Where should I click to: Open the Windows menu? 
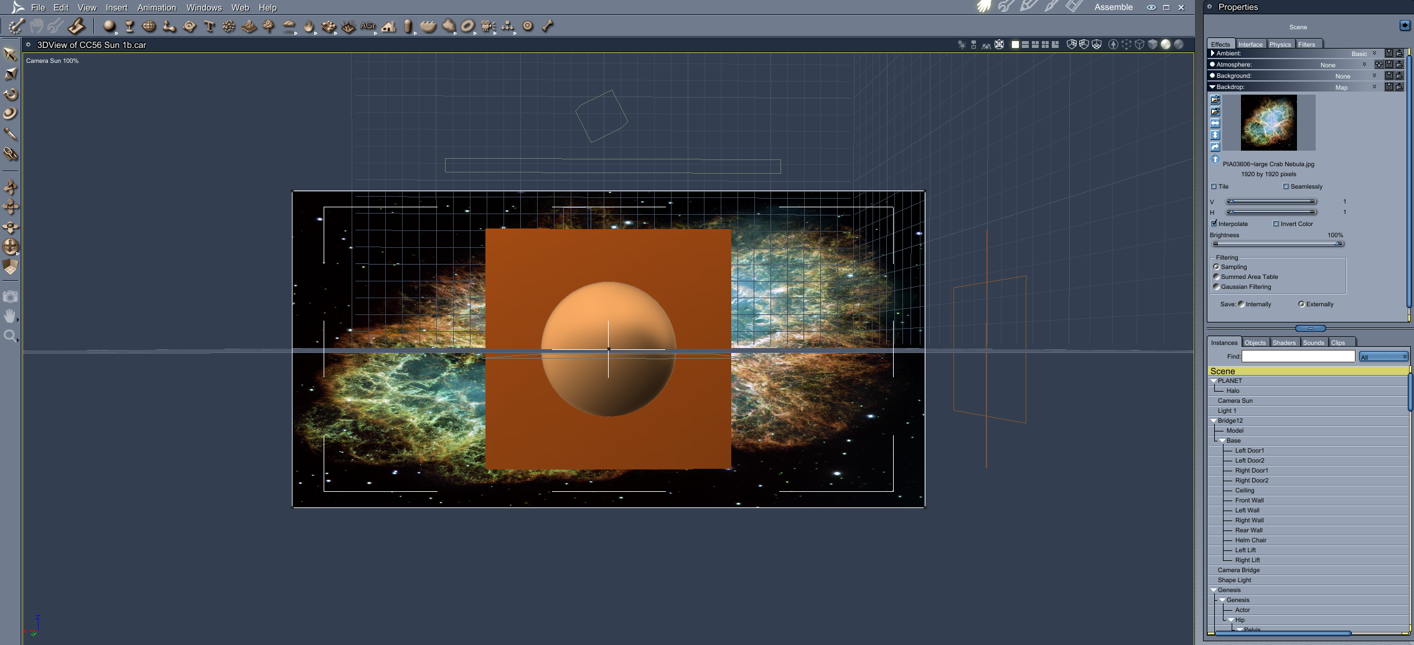click(x=204, y=7)
